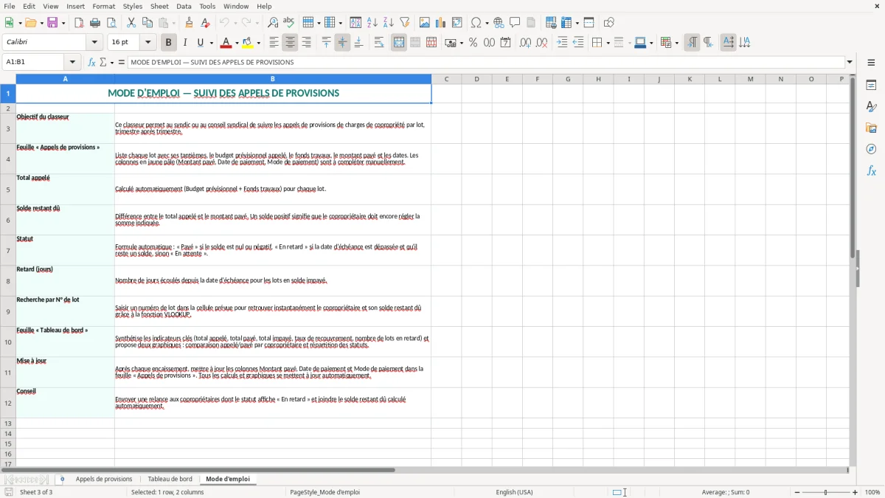Open the sidebar Navigator panel

871,150
